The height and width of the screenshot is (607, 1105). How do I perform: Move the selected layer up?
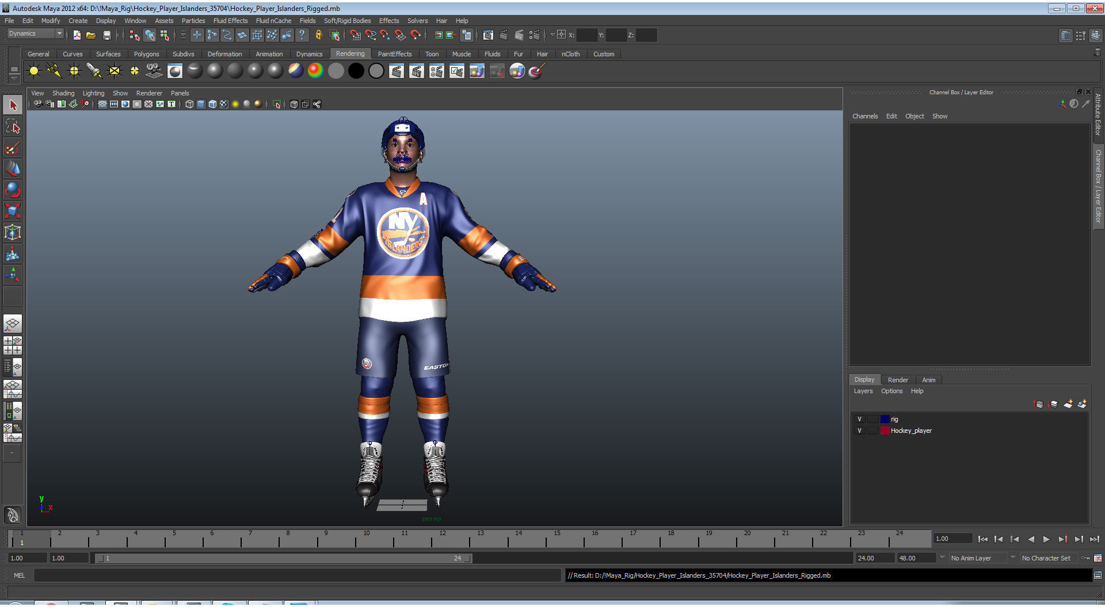[x=1039, y=404]
